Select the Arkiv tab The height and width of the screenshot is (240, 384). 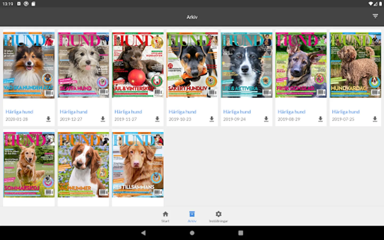[x=192, y=217]
